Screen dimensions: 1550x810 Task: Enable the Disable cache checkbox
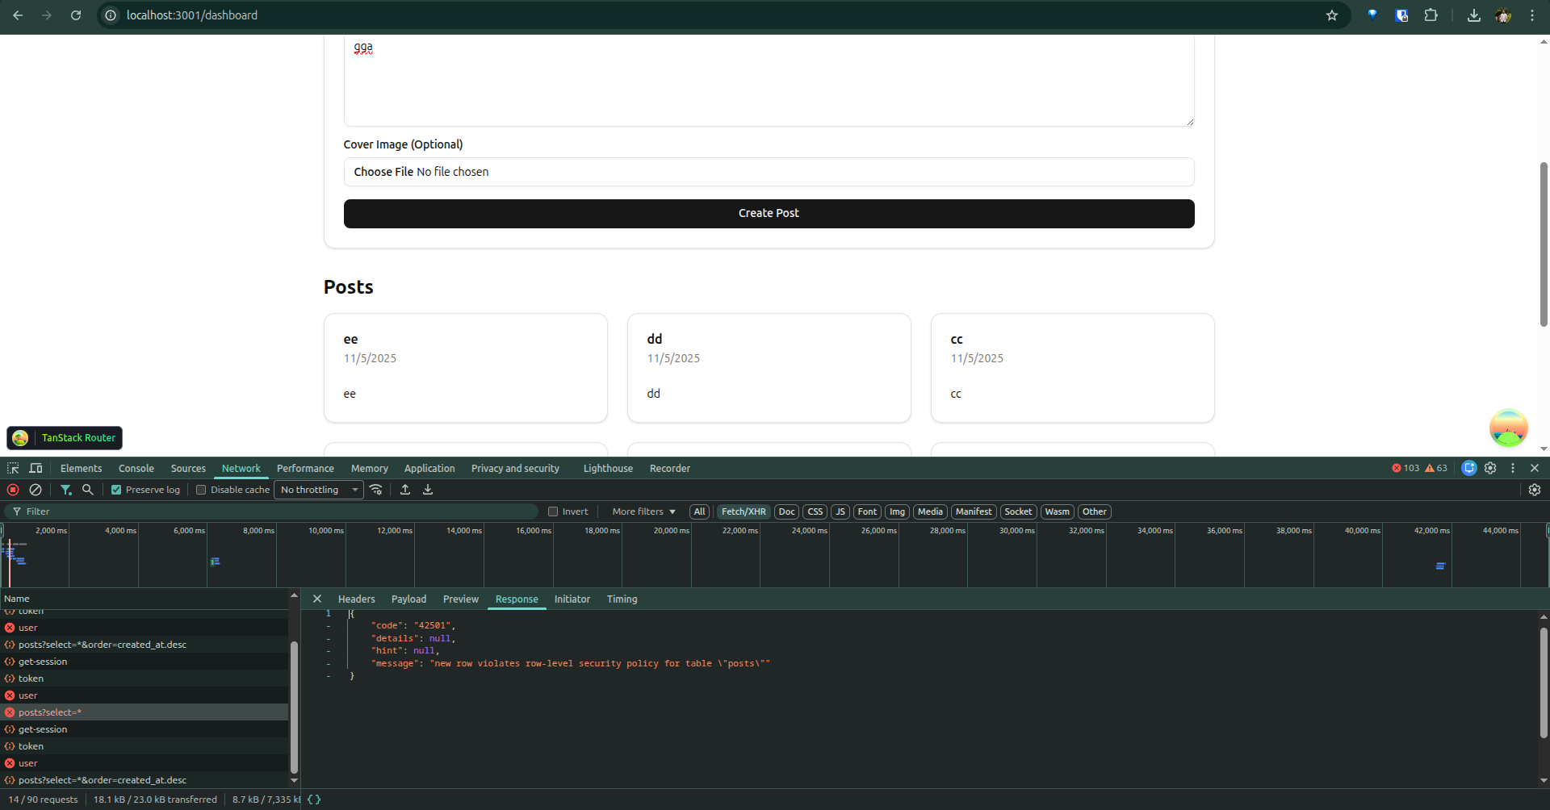[x=201, y=490]
